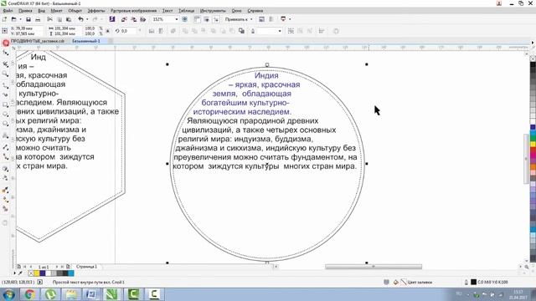536x301 pixels.
Task: Select the Pick tool in the toolbox
Action: tap(6, 43)
